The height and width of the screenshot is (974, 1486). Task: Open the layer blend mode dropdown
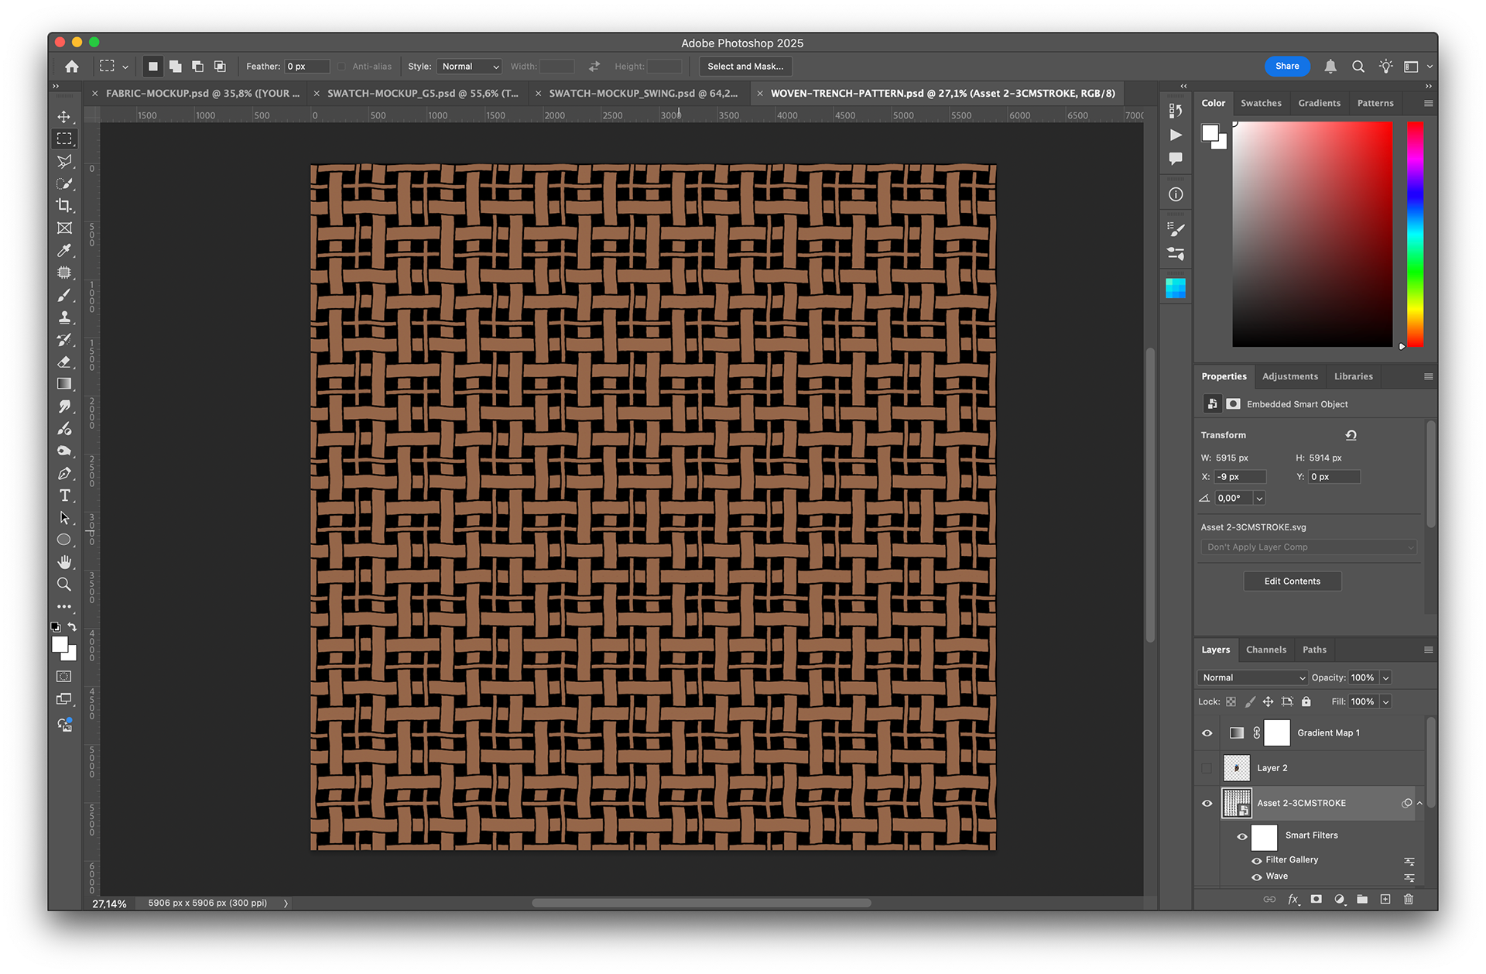tap(1252, 677)
